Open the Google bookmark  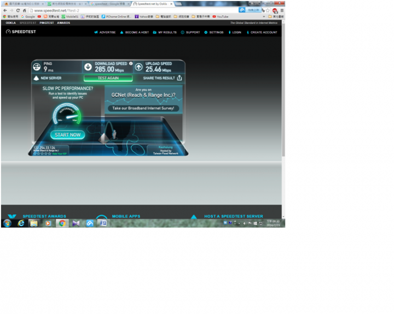point(28,16)
